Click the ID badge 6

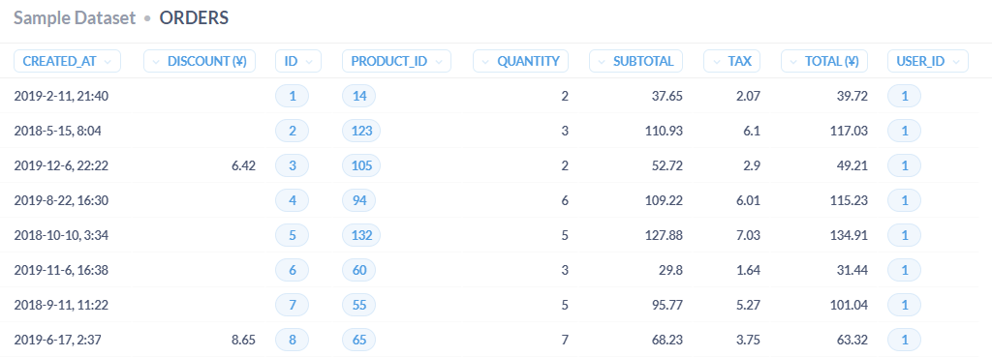[293, 270]
